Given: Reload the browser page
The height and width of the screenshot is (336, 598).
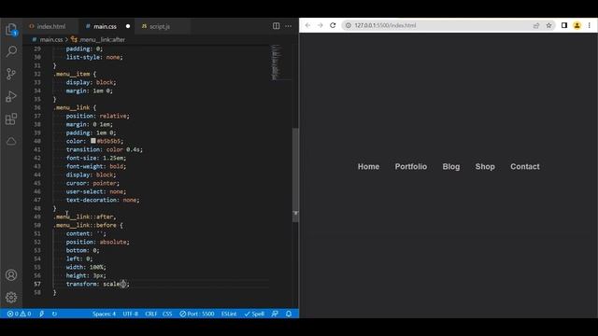Looking at the screenshot, I should (x=333, y=25).
